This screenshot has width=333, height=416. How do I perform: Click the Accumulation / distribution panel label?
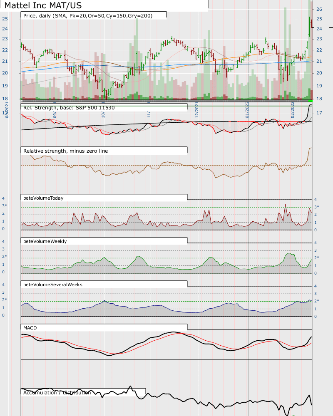tap(57, 393)
